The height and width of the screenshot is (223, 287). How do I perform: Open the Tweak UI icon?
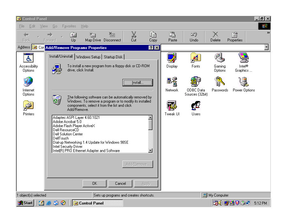(172, 108)
